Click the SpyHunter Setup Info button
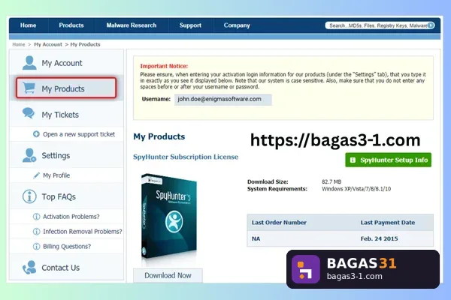Screen dimensions: 451x300 [x=389, y=160]
